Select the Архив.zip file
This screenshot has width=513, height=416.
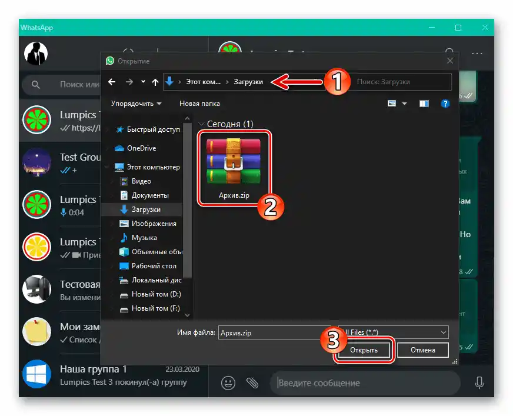click(x=234, y=168)
